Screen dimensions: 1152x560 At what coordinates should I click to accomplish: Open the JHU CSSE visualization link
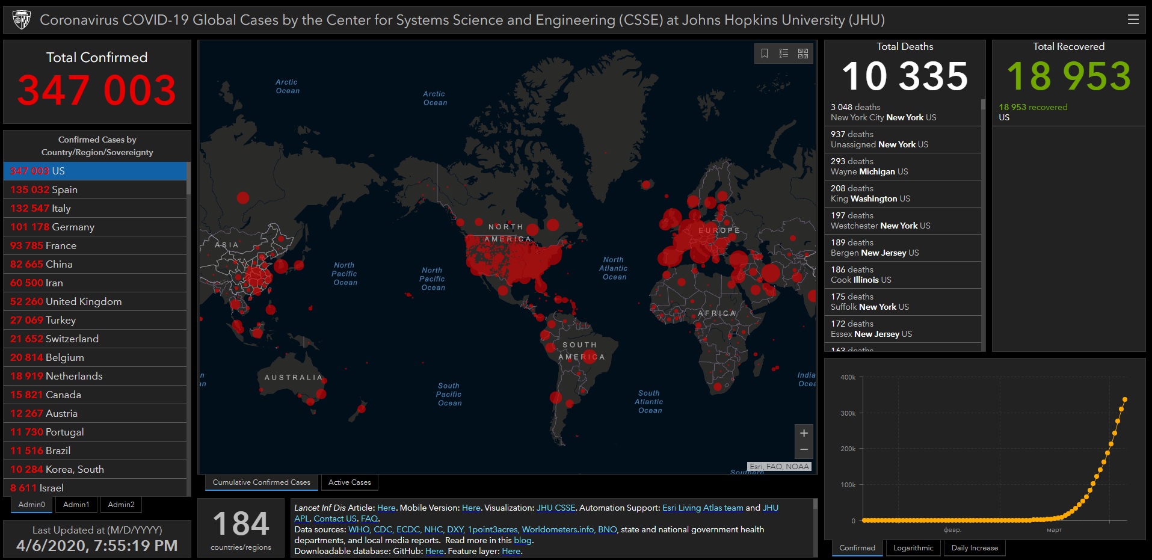[x=556, y=508]
